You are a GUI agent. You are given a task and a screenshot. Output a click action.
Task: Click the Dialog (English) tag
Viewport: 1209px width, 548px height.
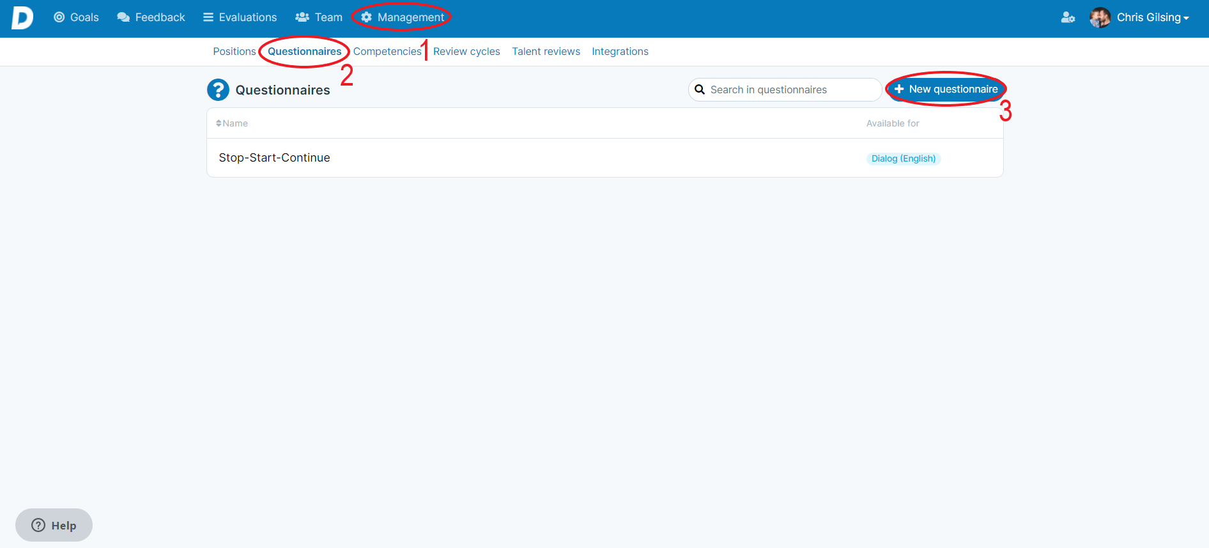tap(904, 158)
